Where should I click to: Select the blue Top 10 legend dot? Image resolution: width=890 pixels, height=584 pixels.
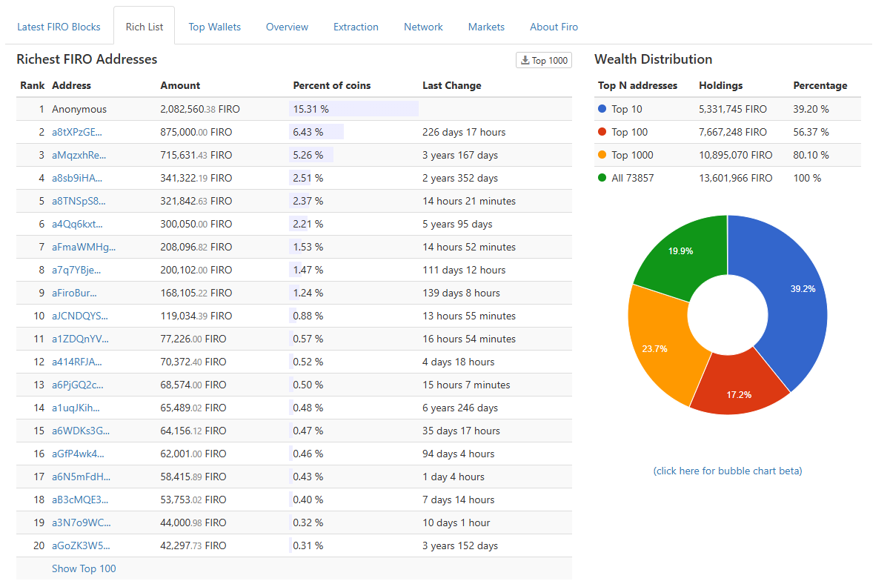tap(601, 109)
